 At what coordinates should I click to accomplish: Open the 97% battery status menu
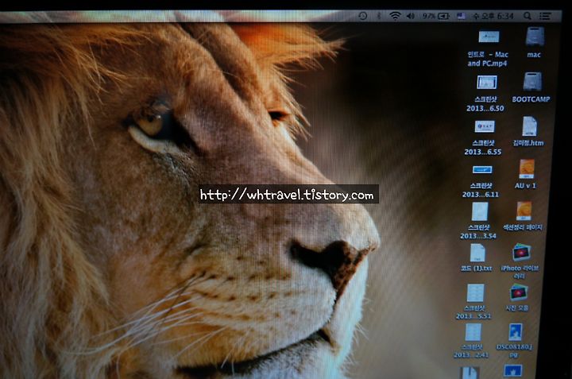click(436, 16)
